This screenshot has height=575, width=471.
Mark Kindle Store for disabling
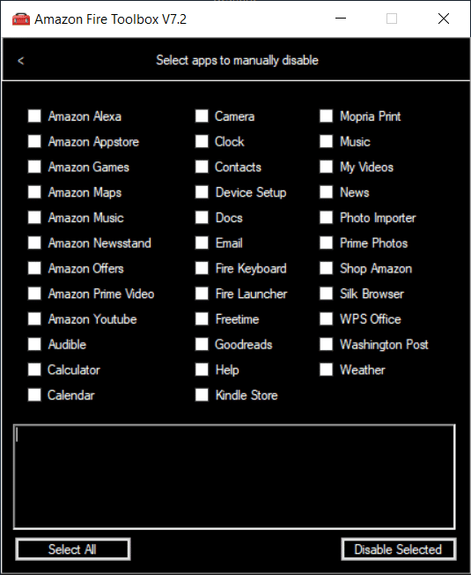(202, 394)
